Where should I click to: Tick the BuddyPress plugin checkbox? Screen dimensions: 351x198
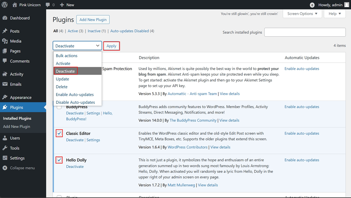(x=59, y=107)
